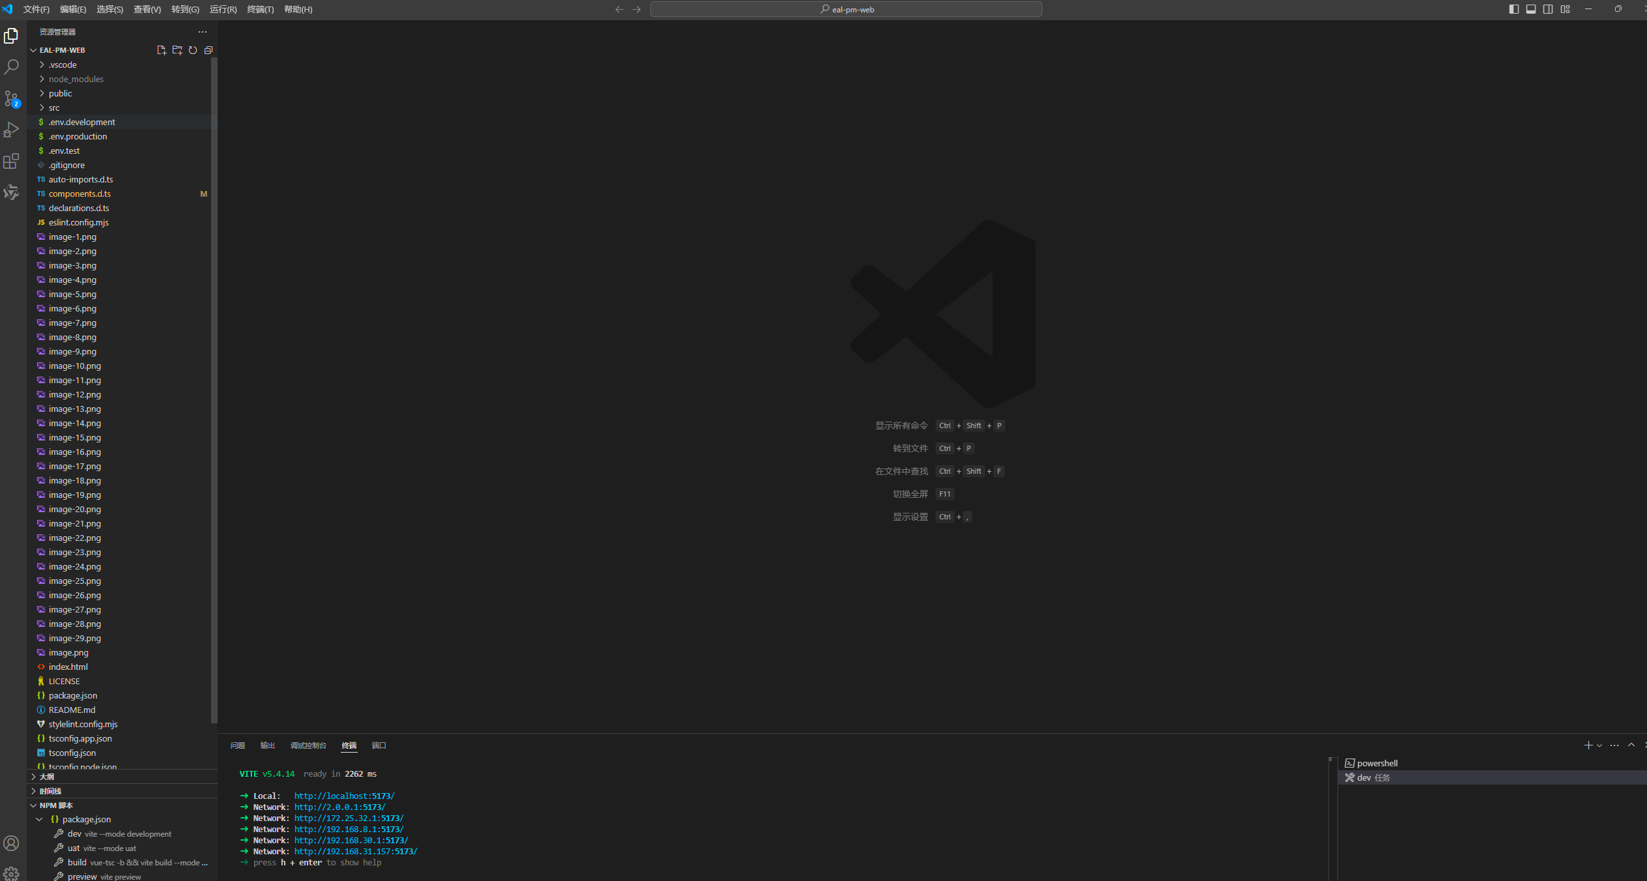Click the explorer vertical scrollbar
1647x881 pixels.
click(214, 391)
